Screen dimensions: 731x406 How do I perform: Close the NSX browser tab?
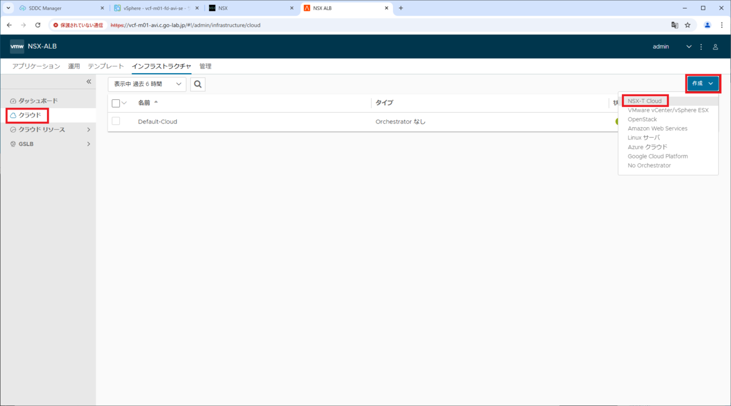point(291,8)
